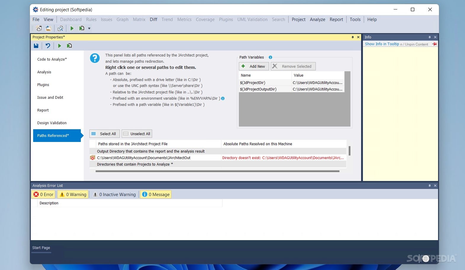Click the info icon beside environment variable line

[x=223, y=98]
